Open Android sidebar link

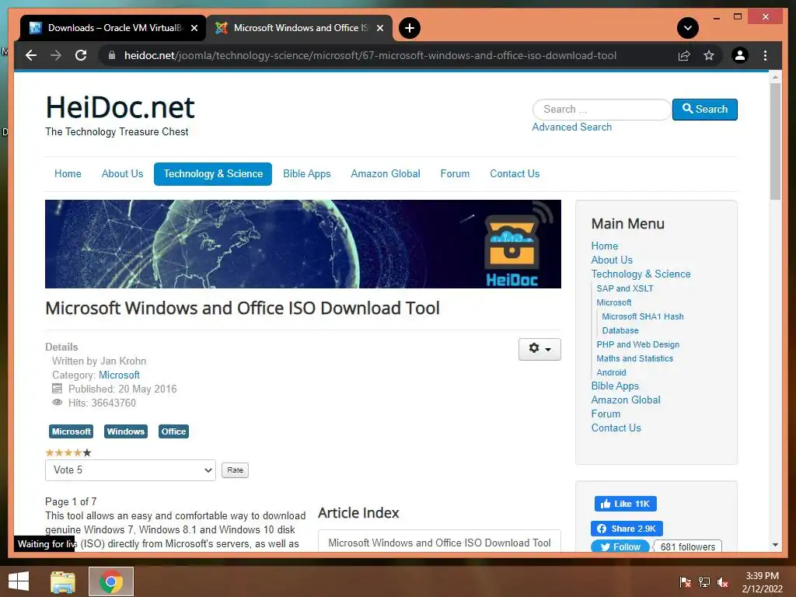[611, 372]
